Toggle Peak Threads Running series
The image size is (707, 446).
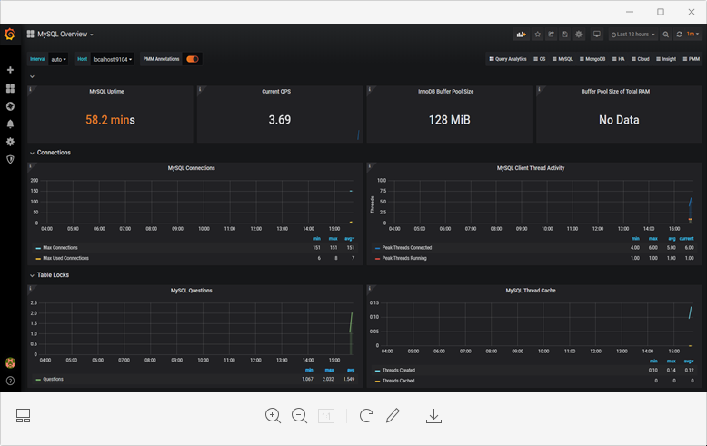point(404,258)
